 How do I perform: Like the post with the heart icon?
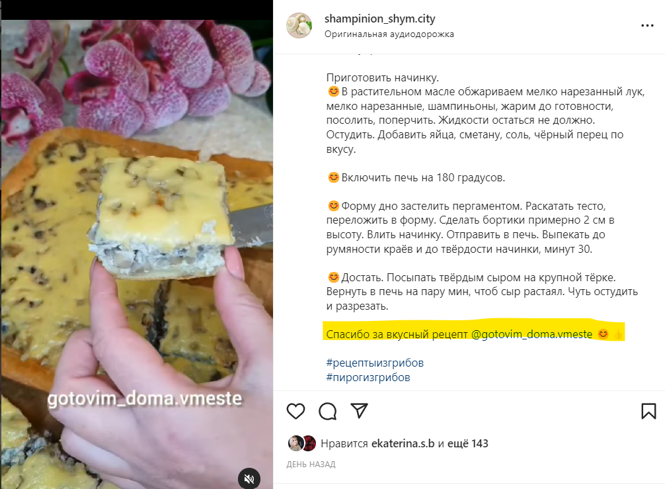coord(295,411)
